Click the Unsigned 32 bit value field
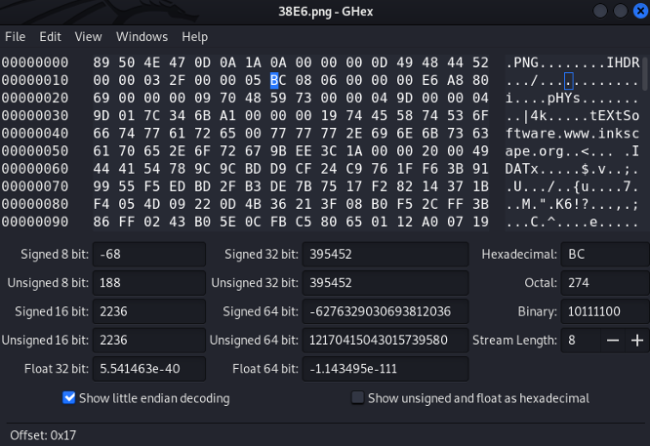This screenshot has width=650, height=446. [x=386, y=283]
